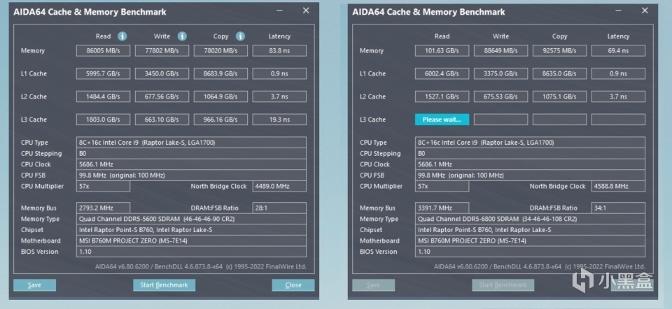Select L1 Cache Copy value 8635.0 GB/s
This screenshot has height=309, width=672.
pos(559,73)
